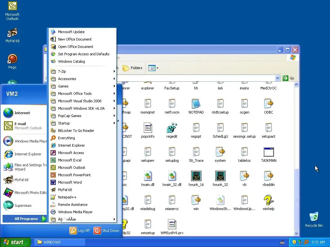330x247 pixels.
Task: Open Set Program Access and Defaults
Action: (83, 54)
